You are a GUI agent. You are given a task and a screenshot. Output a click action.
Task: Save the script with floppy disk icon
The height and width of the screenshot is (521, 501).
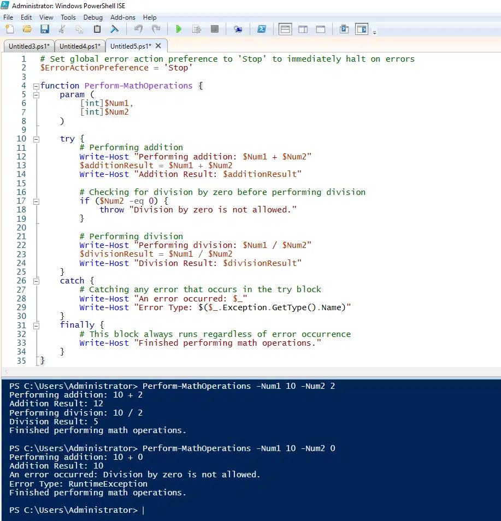[x=45, y=29]
